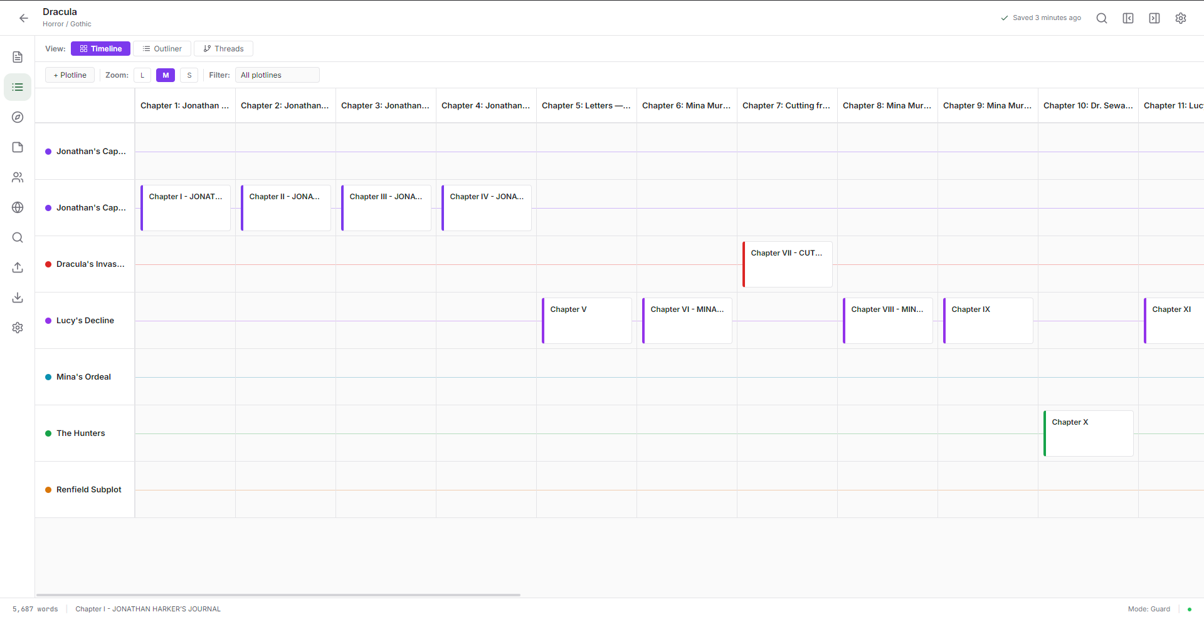This screenshot has height=617, width=1204.
Task: Click the blue dot for Mina's Ordeal plotline
Action: point(48,377)
